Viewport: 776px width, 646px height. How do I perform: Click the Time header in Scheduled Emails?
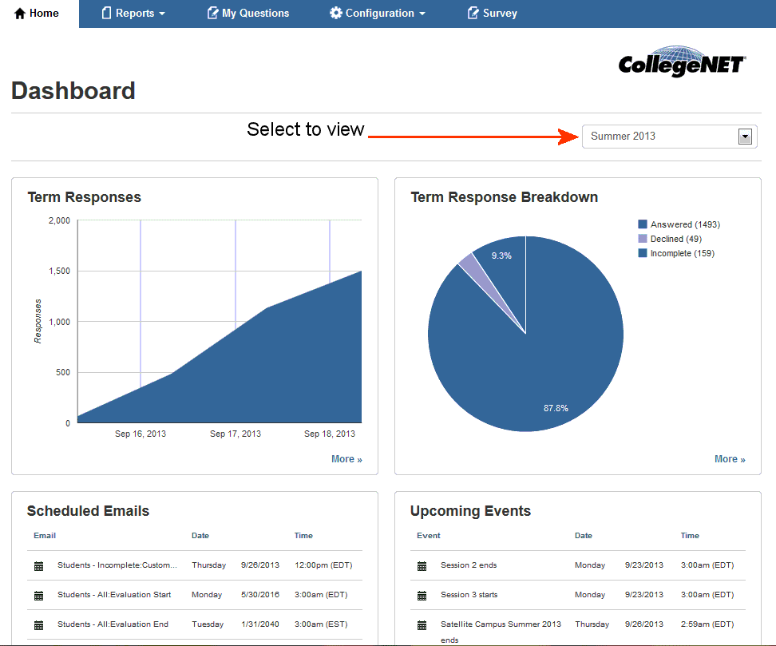[x=303, y=535]
